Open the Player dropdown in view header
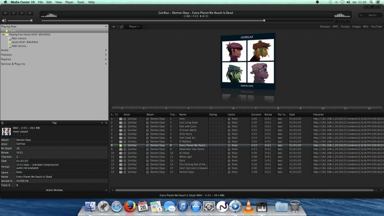 click(x=134, y=26)
